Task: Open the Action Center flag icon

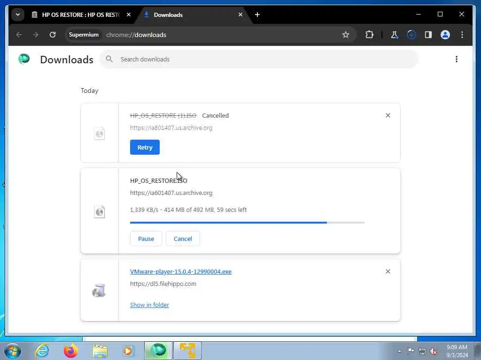Action: click(411, 351)
